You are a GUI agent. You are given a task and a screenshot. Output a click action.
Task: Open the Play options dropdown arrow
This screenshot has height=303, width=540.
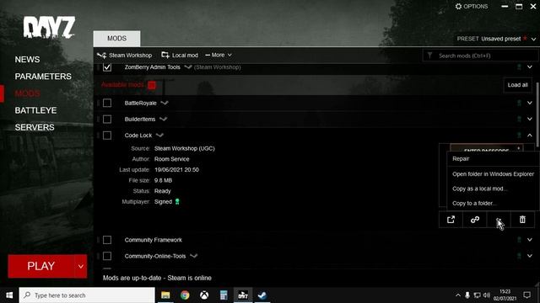81,266
